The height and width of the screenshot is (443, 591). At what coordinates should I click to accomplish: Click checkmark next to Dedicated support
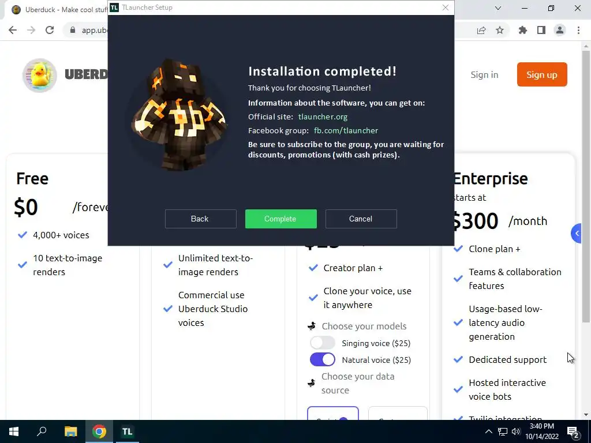click(458, 360)
